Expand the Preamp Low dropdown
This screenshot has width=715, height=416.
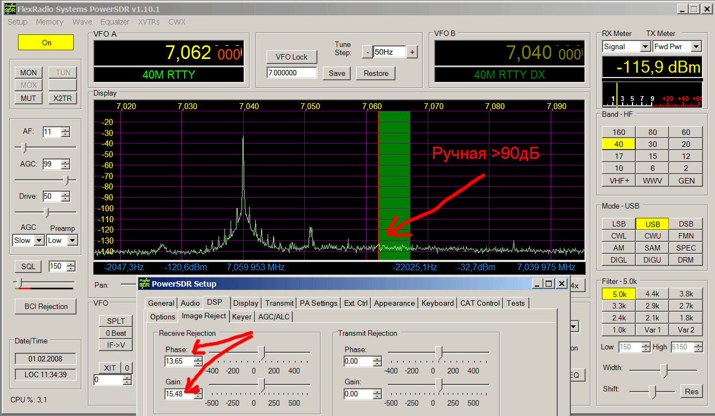pos(73,240)
